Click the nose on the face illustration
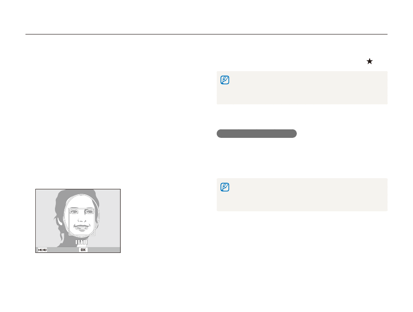 [81, 220]
